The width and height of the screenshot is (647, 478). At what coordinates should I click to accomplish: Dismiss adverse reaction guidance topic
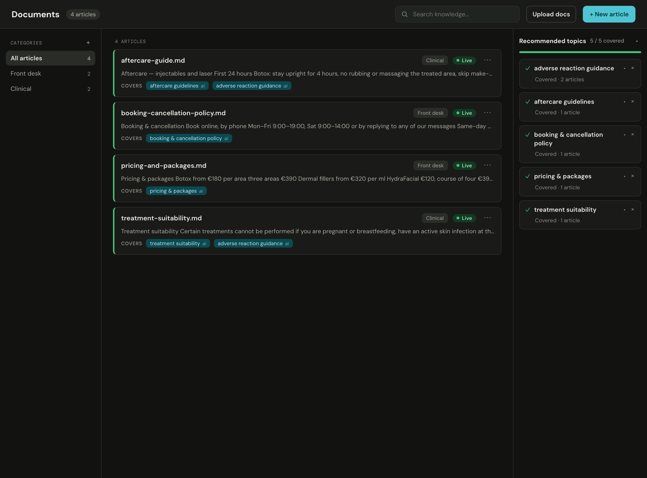pyautogui.click(x=632, y=68)
